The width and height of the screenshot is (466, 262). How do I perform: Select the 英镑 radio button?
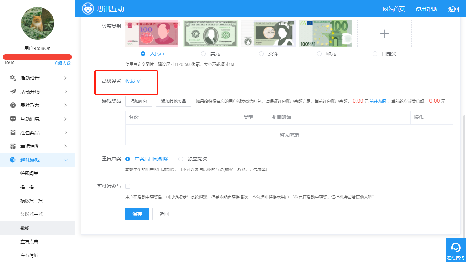(x=261, y=54)
